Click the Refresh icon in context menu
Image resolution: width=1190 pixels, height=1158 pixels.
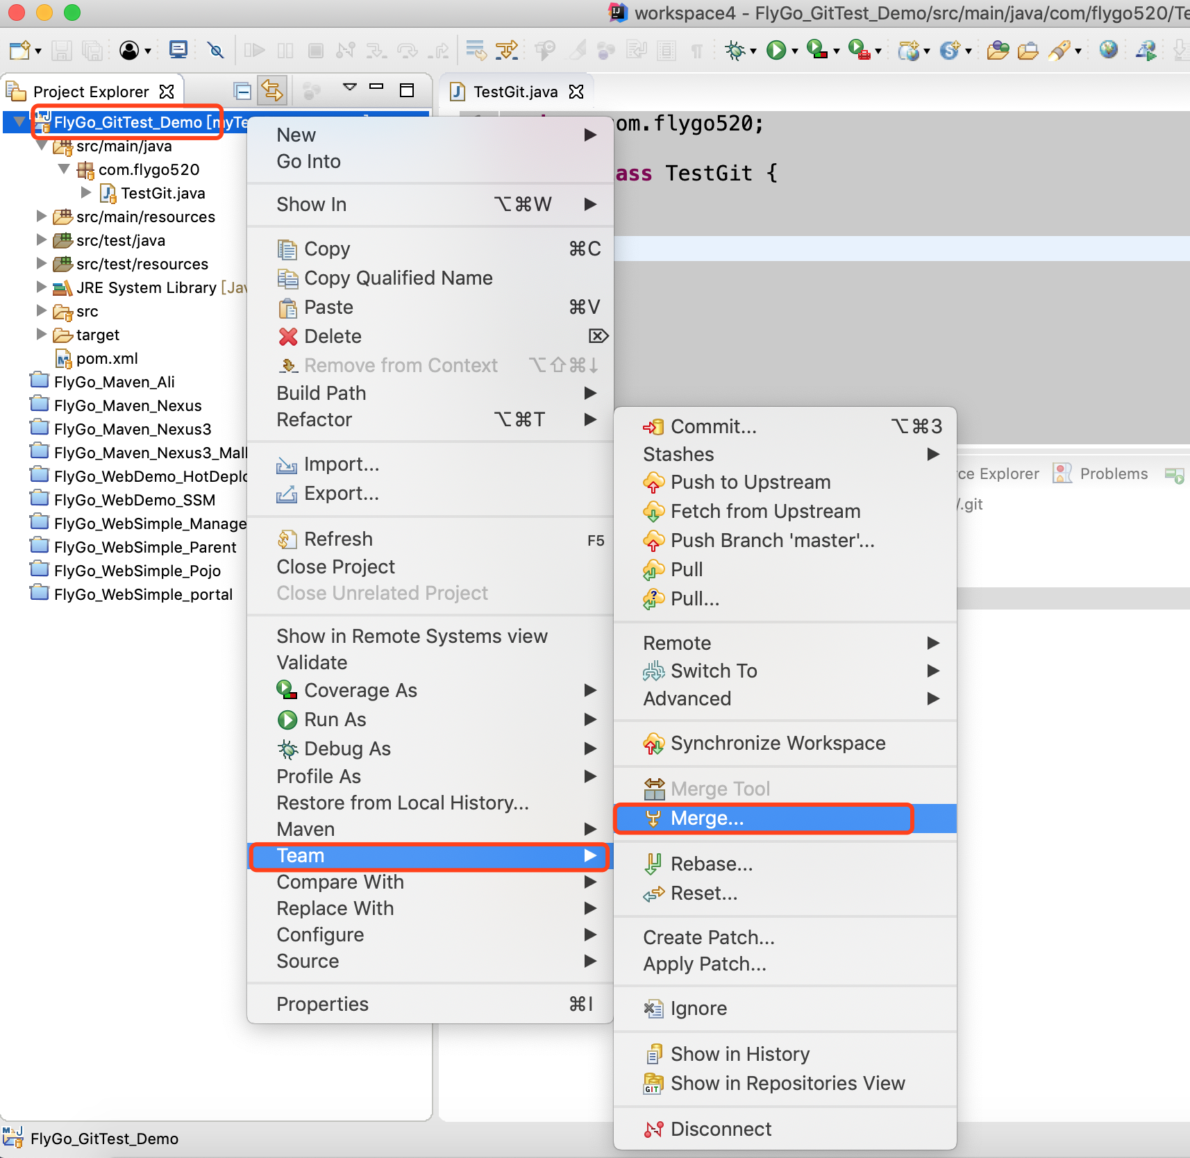[x=287, y=539]
